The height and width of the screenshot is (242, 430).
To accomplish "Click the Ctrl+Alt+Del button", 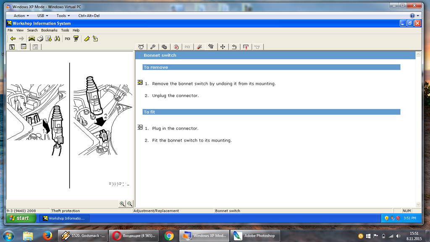I will pos(89,16).
